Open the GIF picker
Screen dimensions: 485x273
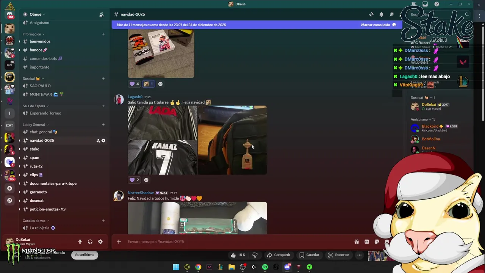point(367,242)
